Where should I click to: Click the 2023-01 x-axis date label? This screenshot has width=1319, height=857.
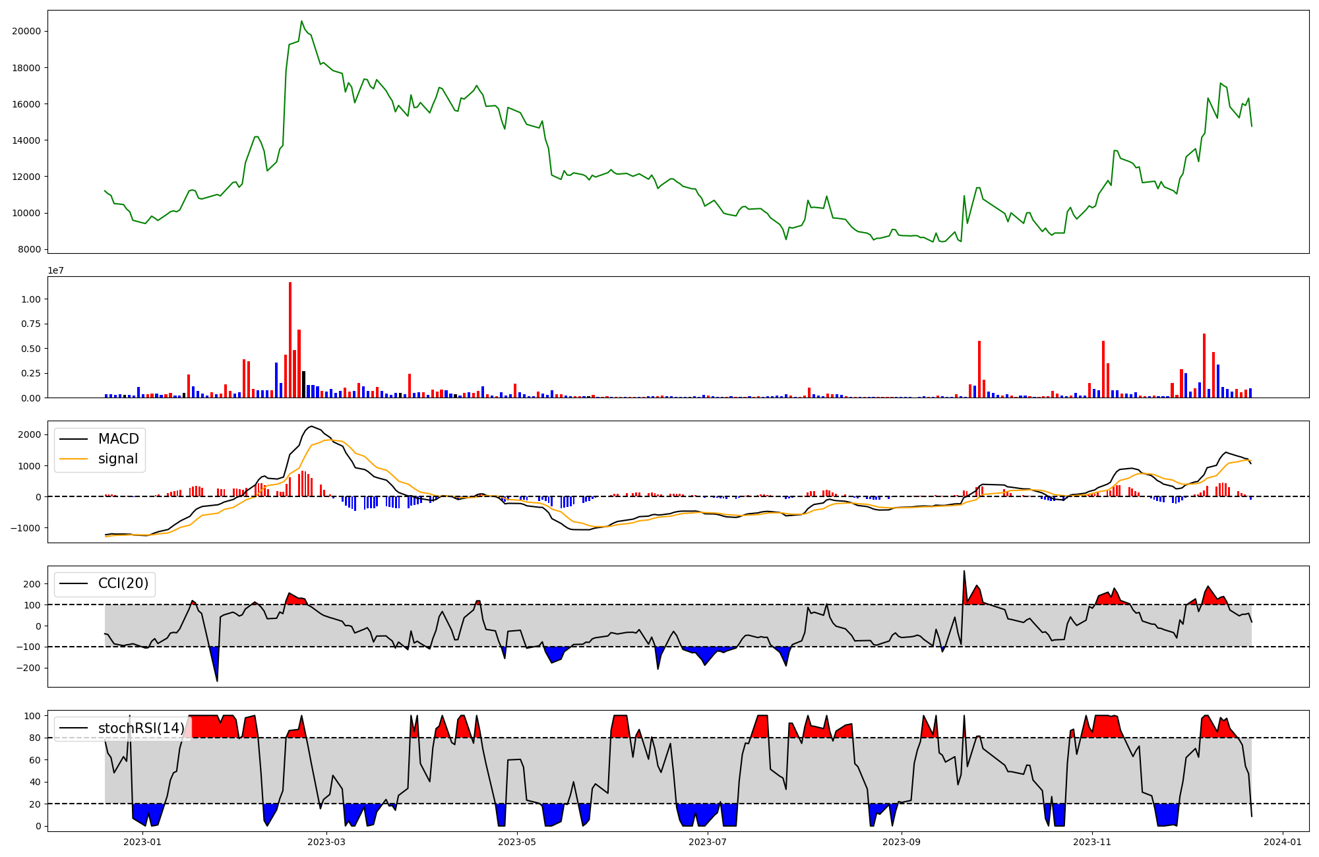142,842
